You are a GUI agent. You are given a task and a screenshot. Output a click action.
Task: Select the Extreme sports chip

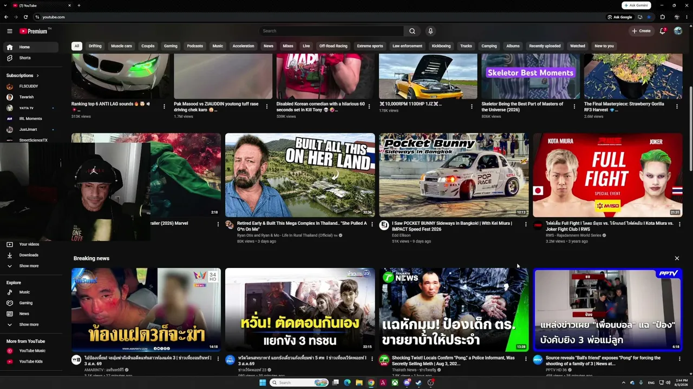(x=370, y=46)
